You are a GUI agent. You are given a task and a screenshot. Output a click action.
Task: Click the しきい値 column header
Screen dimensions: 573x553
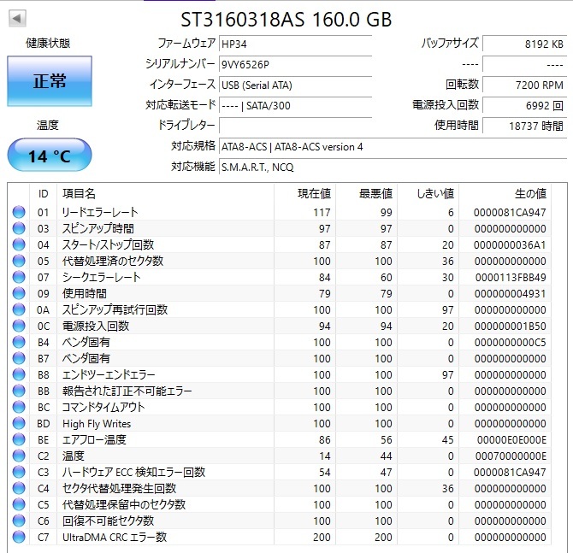(428, 193)
